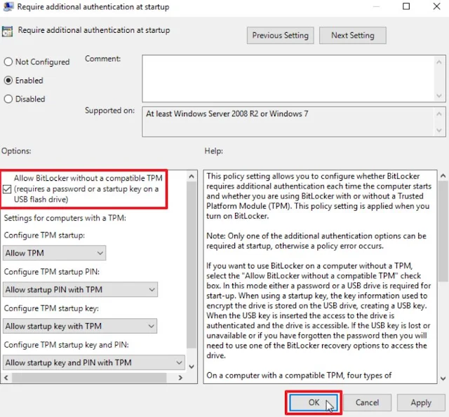Click the 'Settings for computers with a TPM:' text
Viewport: 449px width, 417px height.
pos(65,218)
